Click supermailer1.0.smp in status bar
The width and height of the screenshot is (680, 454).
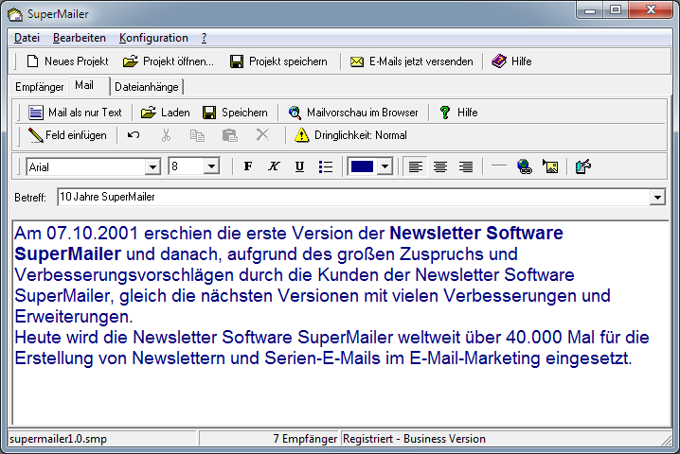pos(58,439)
